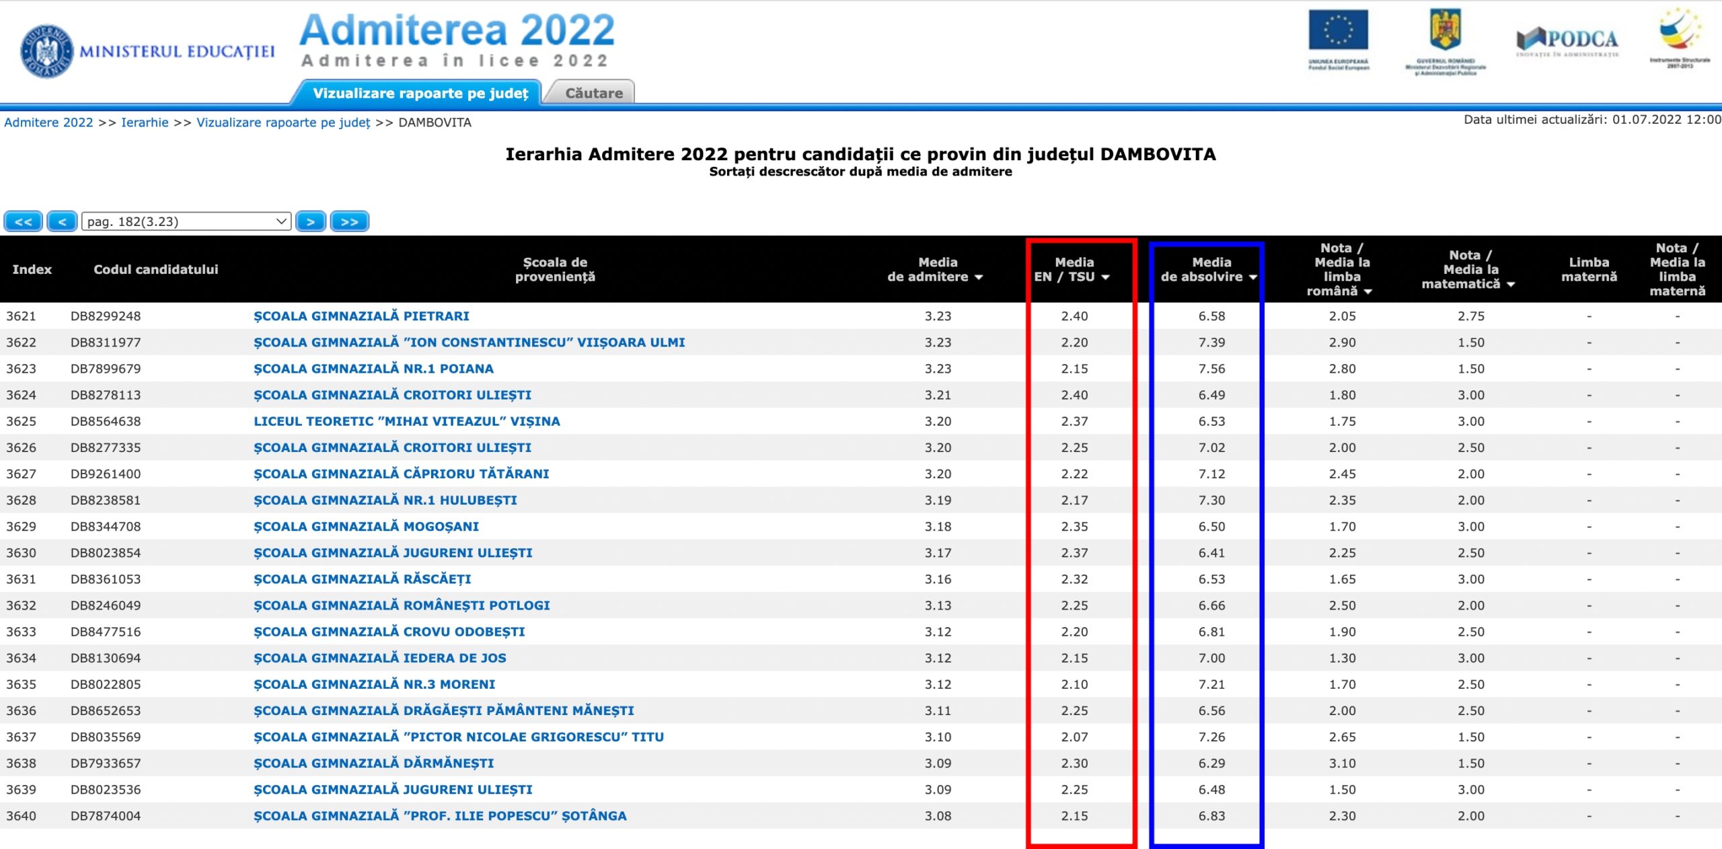Click the Index column header

click(32, 269)
